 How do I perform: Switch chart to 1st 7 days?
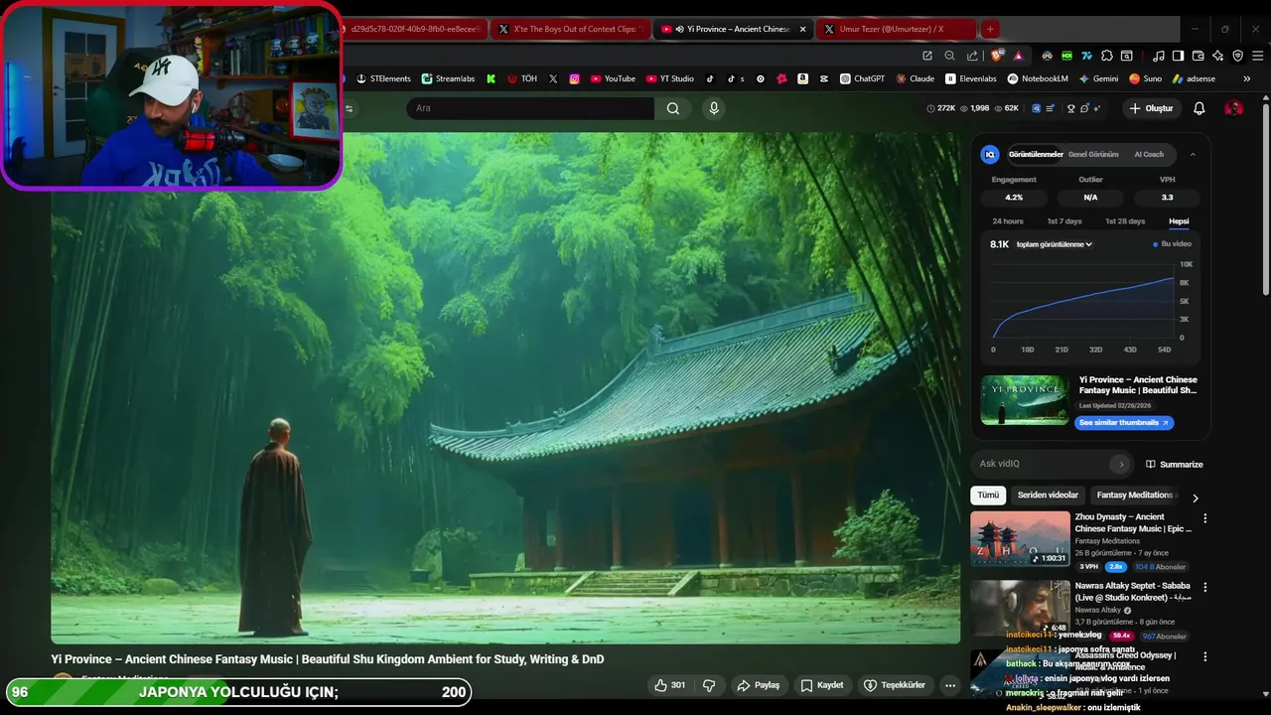[x=1064, y=221]
